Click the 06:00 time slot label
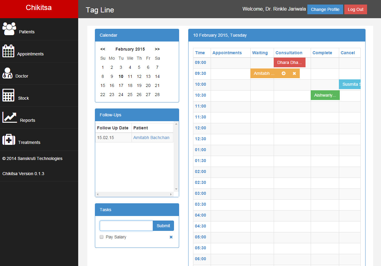 coord(200,259)
